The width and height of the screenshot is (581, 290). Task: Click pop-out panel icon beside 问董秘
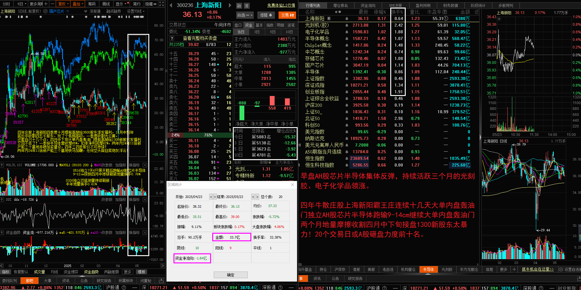[x=161, y=281]
